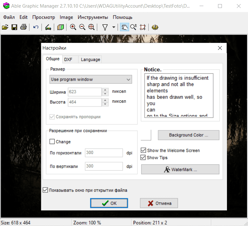This screenshot has height=226, width=248.
Task: Enable the Change resolution checkbox
Action: [52, 141]
